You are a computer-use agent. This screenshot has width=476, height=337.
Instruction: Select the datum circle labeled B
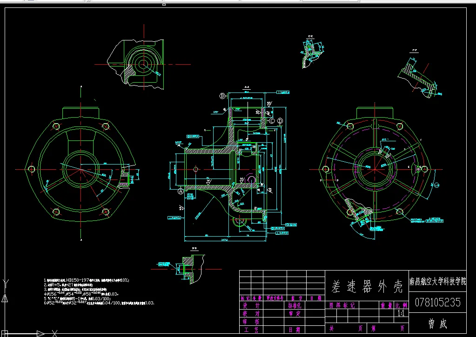point(222,96)
